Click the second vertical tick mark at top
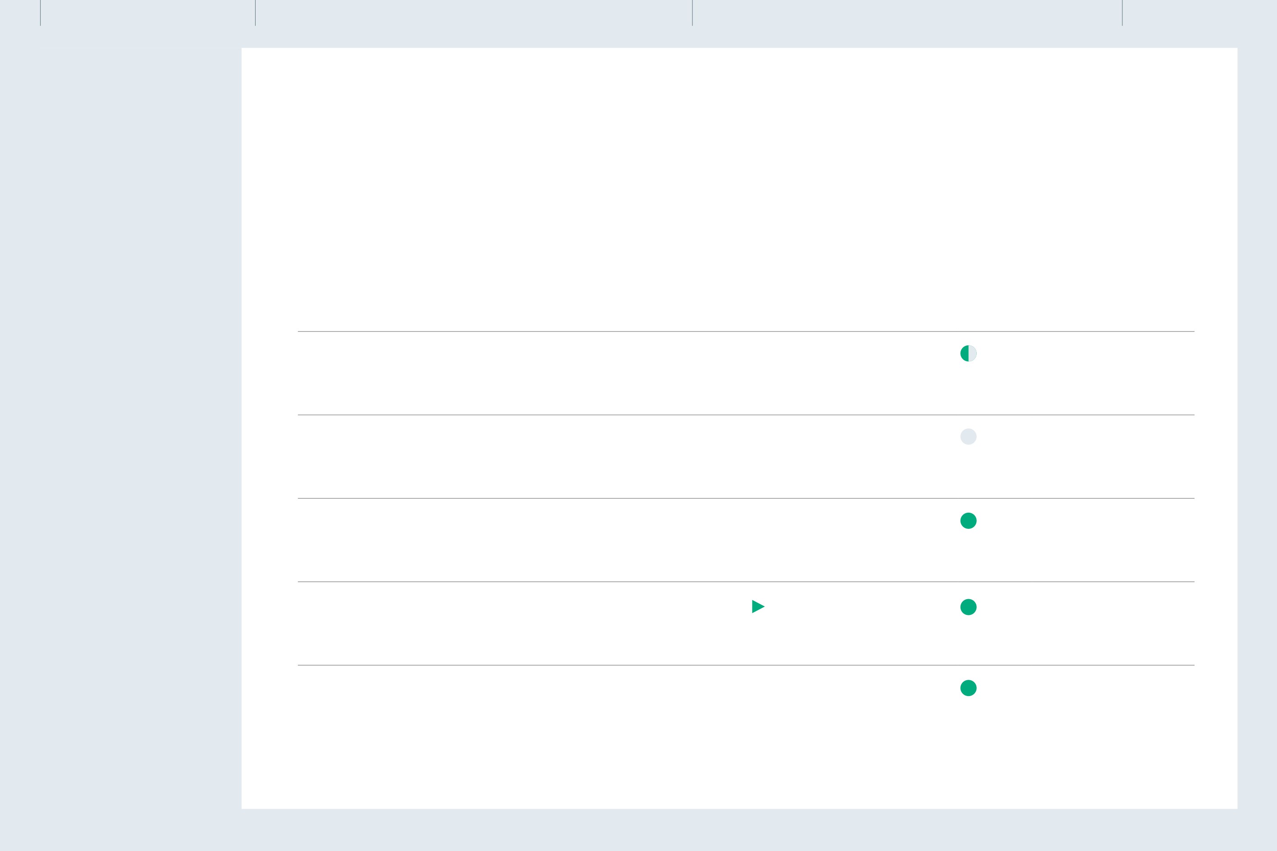The image size is (1277, 851). [255, 13]
